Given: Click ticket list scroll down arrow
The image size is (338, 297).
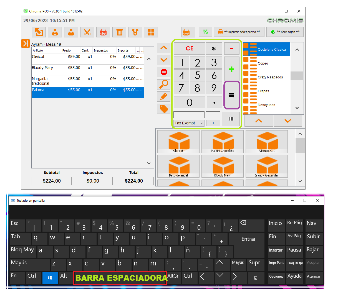Looking at the screenshot, I should pos(149,163).
